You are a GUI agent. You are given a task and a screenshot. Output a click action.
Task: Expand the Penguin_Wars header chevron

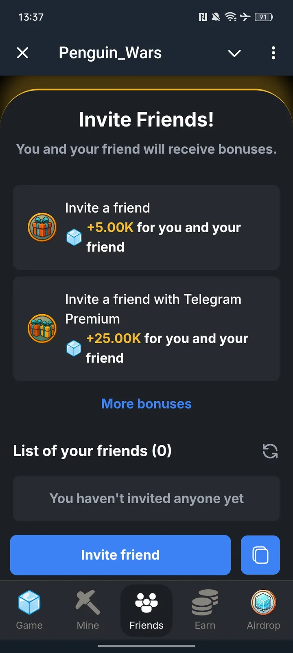pos(234,53)
